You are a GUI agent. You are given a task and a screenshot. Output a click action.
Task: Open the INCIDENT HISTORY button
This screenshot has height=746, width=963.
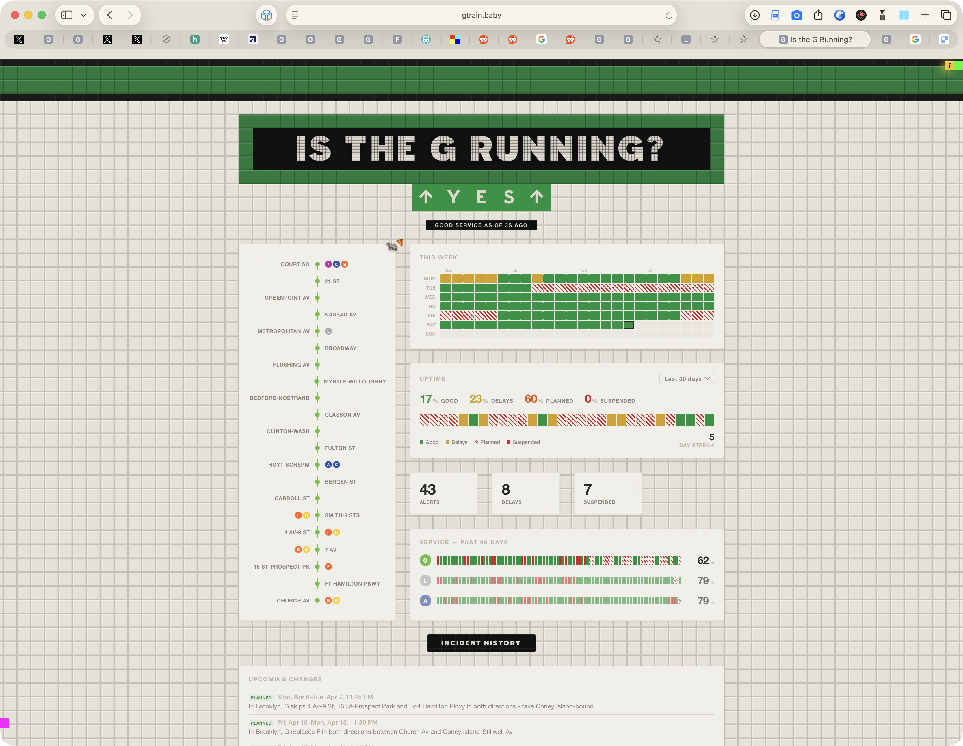[481, 643]
